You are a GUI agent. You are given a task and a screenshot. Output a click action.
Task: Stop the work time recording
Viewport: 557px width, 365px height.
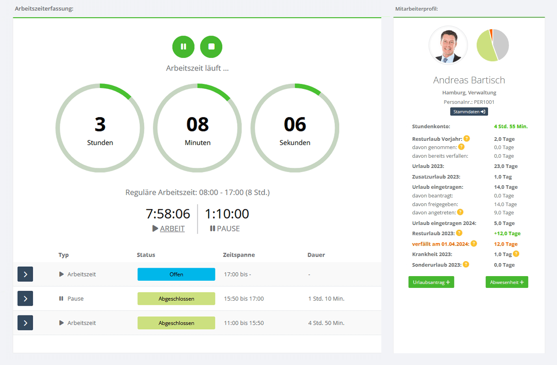tap(211, 47)
